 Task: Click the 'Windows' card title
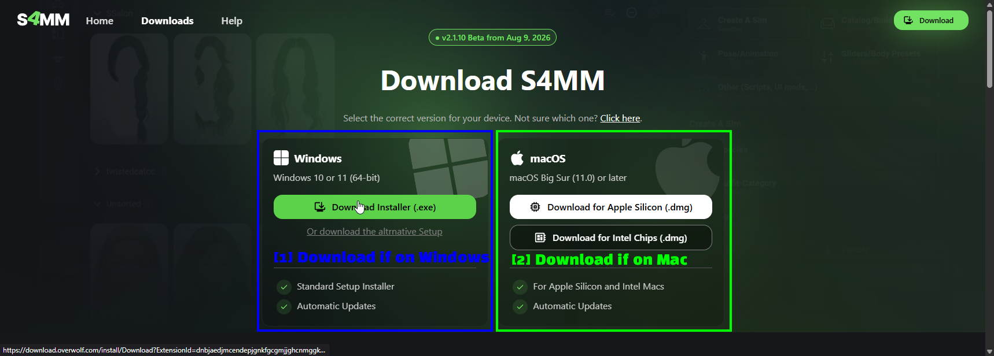pos(318,158)
